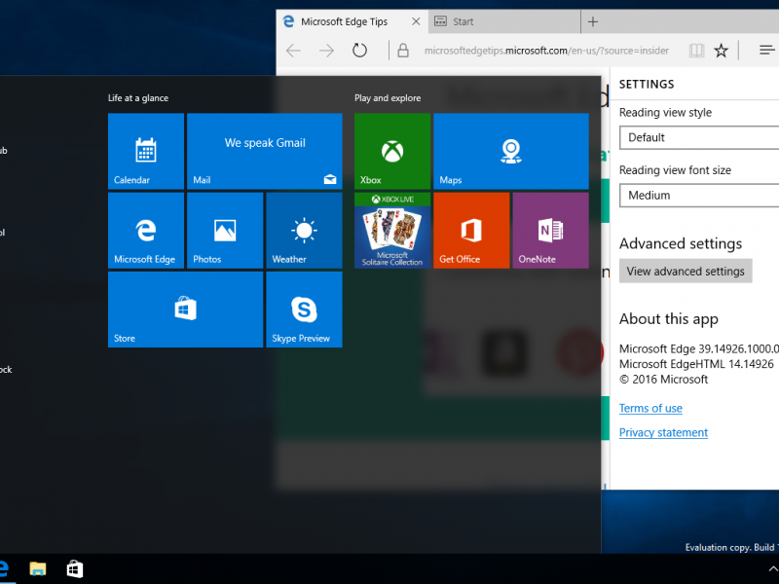Switch to the Start tab in Edge
This screenshot has height=584, width=779.
point(503,21)
